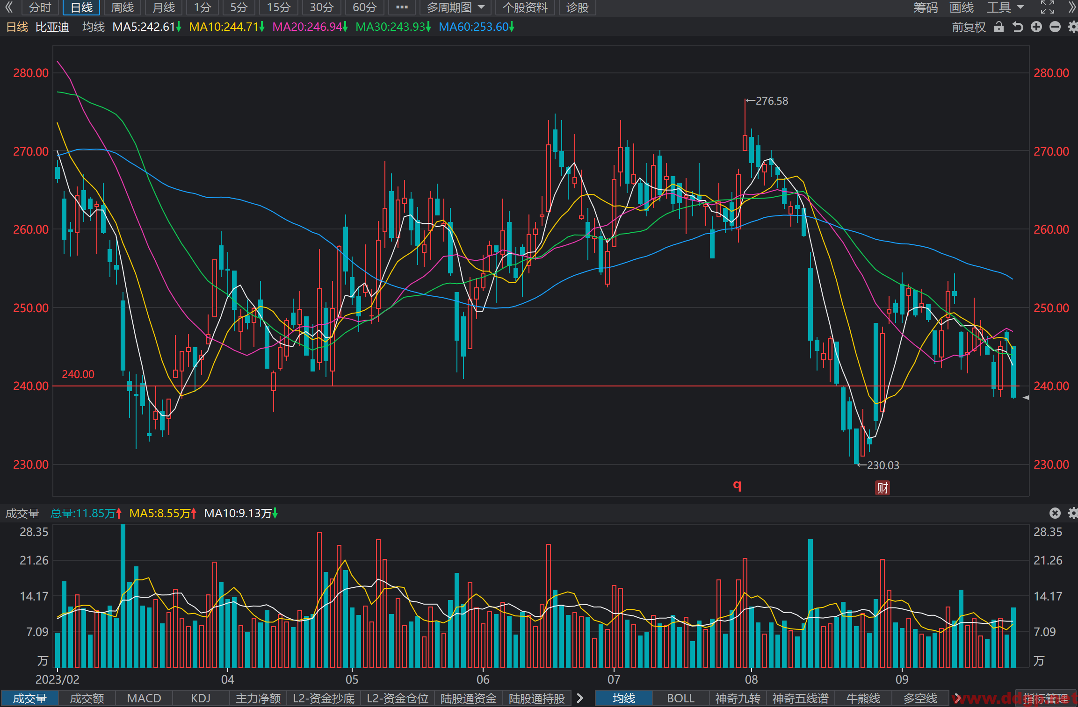Open the 画线 drawing tools
This screenshot has width=1078, height=707.
(962, 7)
